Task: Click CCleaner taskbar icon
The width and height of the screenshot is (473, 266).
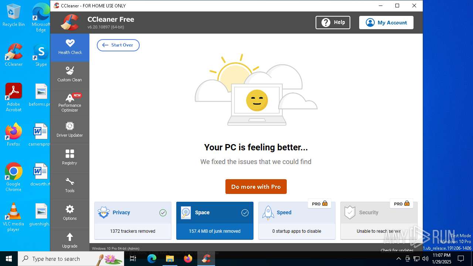Action: 206,259
